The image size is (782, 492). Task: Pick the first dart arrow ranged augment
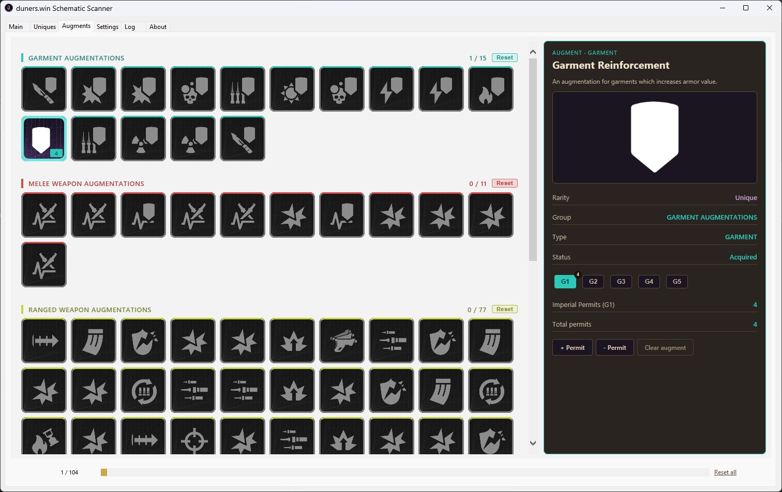[x=44, y=341]
